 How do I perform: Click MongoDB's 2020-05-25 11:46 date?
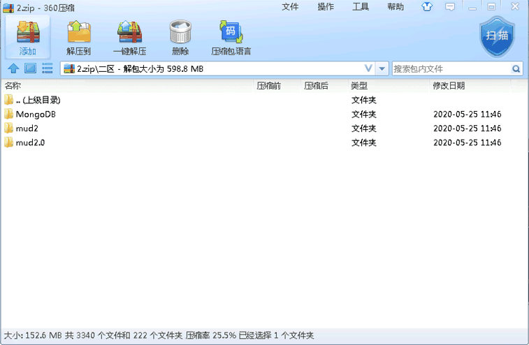click(468, 115)
